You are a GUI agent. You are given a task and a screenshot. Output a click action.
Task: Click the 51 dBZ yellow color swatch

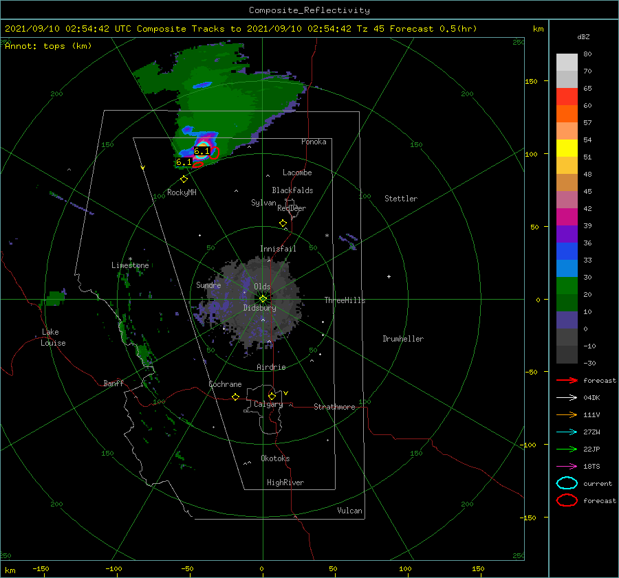567,148
